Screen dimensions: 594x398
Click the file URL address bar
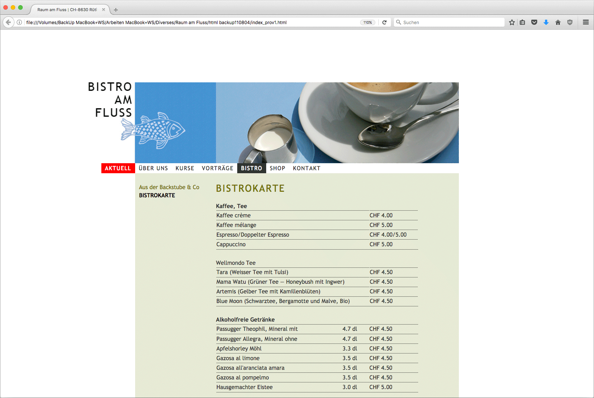191,22
